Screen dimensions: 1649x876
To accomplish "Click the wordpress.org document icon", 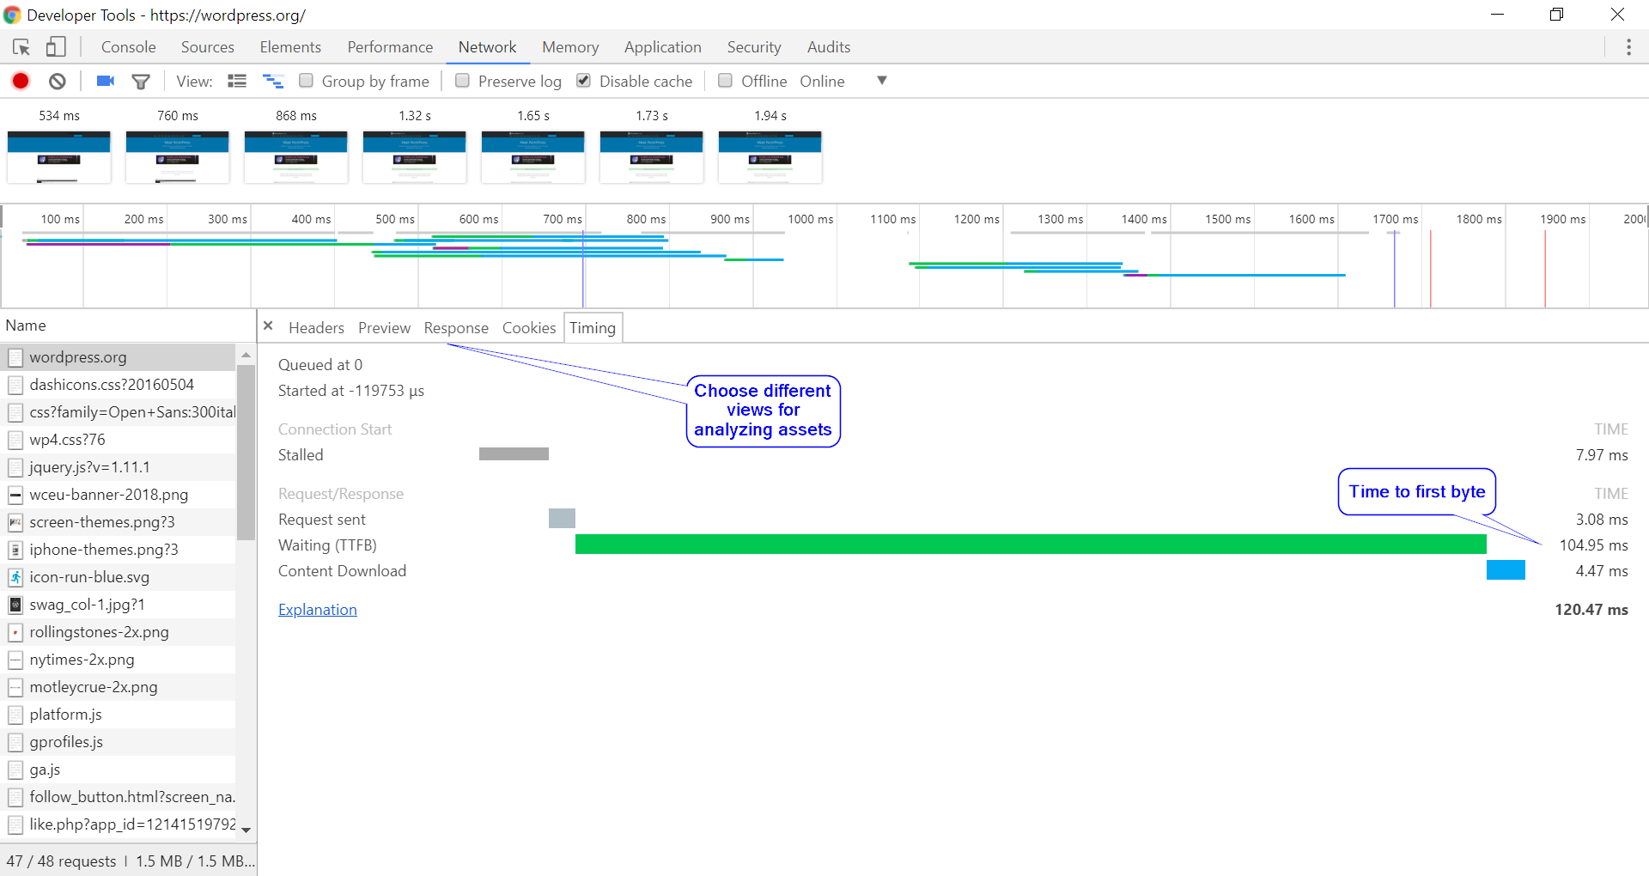I will tap(15, 357).
